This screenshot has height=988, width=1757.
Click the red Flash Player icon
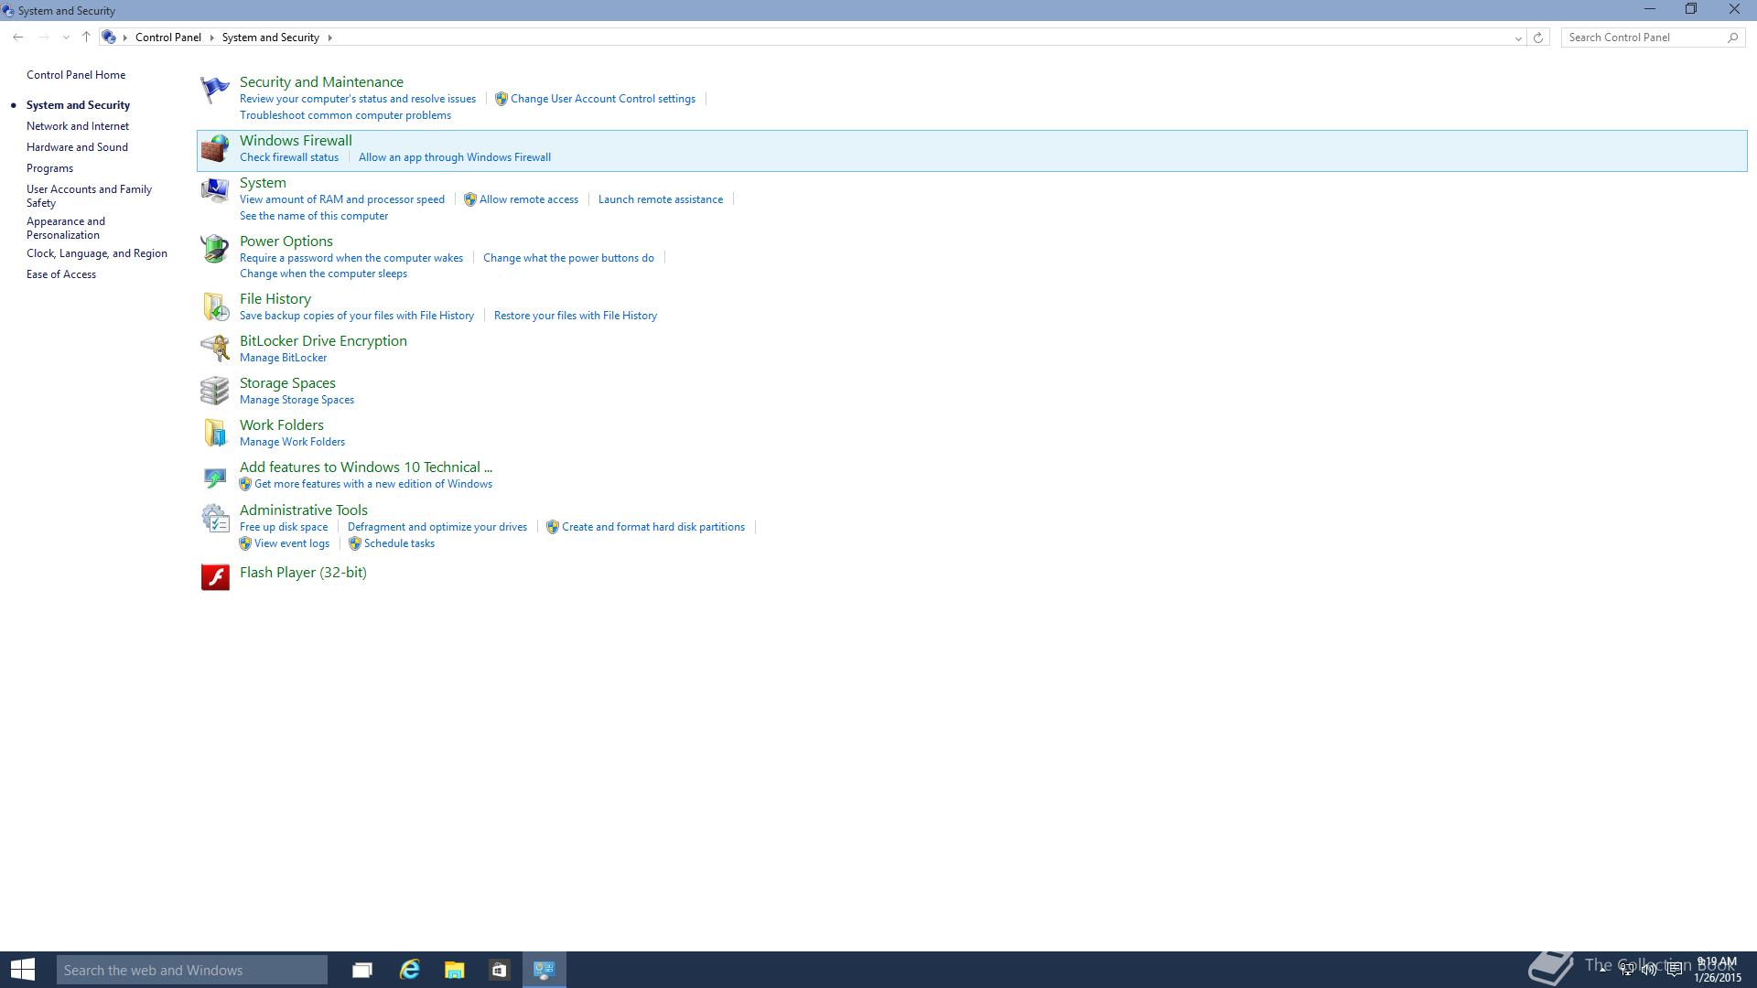pos(215,577)
